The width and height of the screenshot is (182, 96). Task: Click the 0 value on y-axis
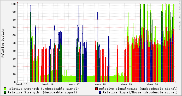point(15,82)
